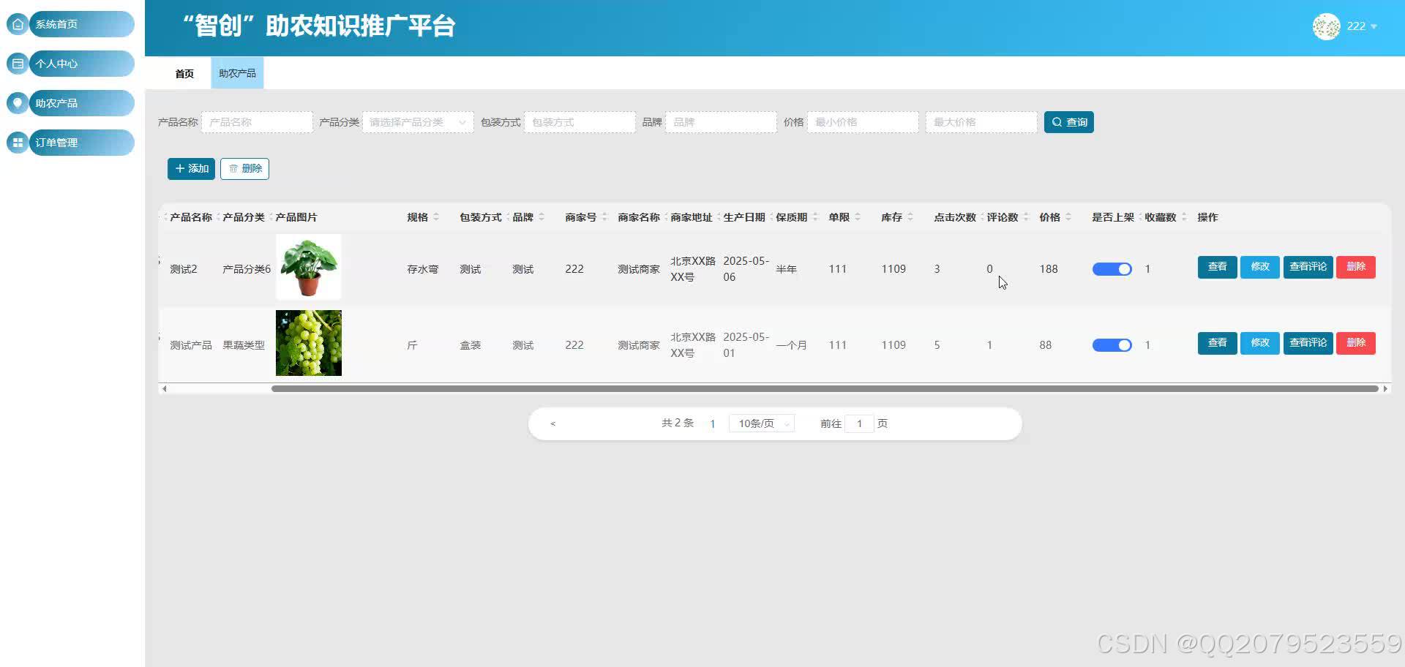Sort by 保质期 column arrows
The image size is (1405, 667).
click(x=815, y=217)
